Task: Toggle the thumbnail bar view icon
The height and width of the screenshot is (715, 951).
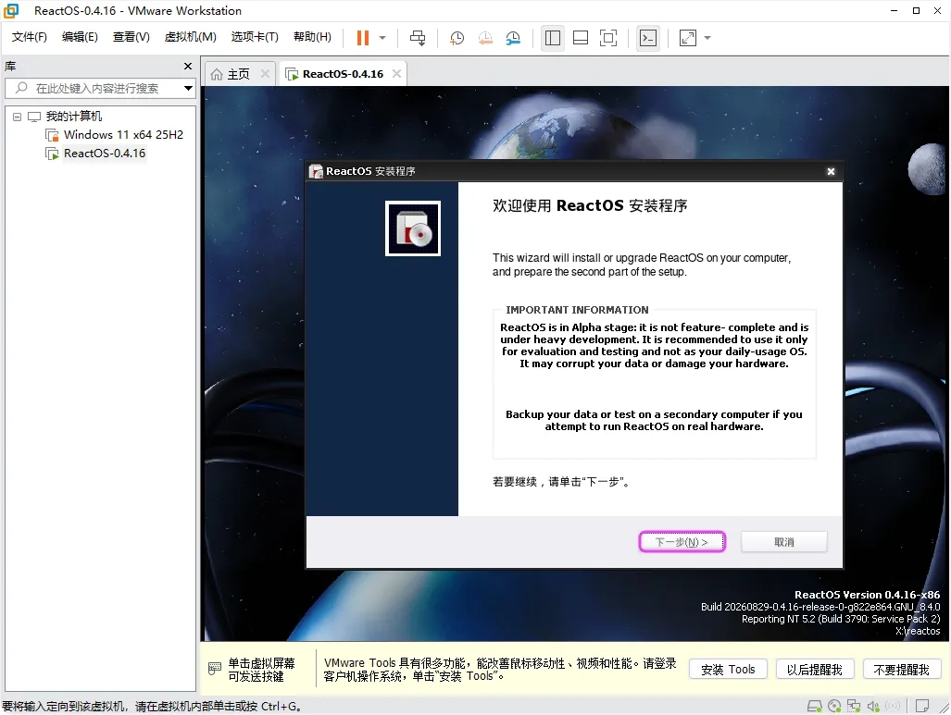Action: (x=581, y=38)
